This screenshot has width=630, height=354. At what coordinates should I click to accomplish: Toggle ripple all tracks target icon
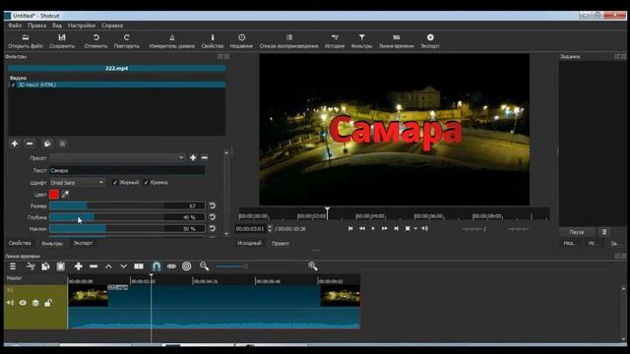tap(186, 266)
